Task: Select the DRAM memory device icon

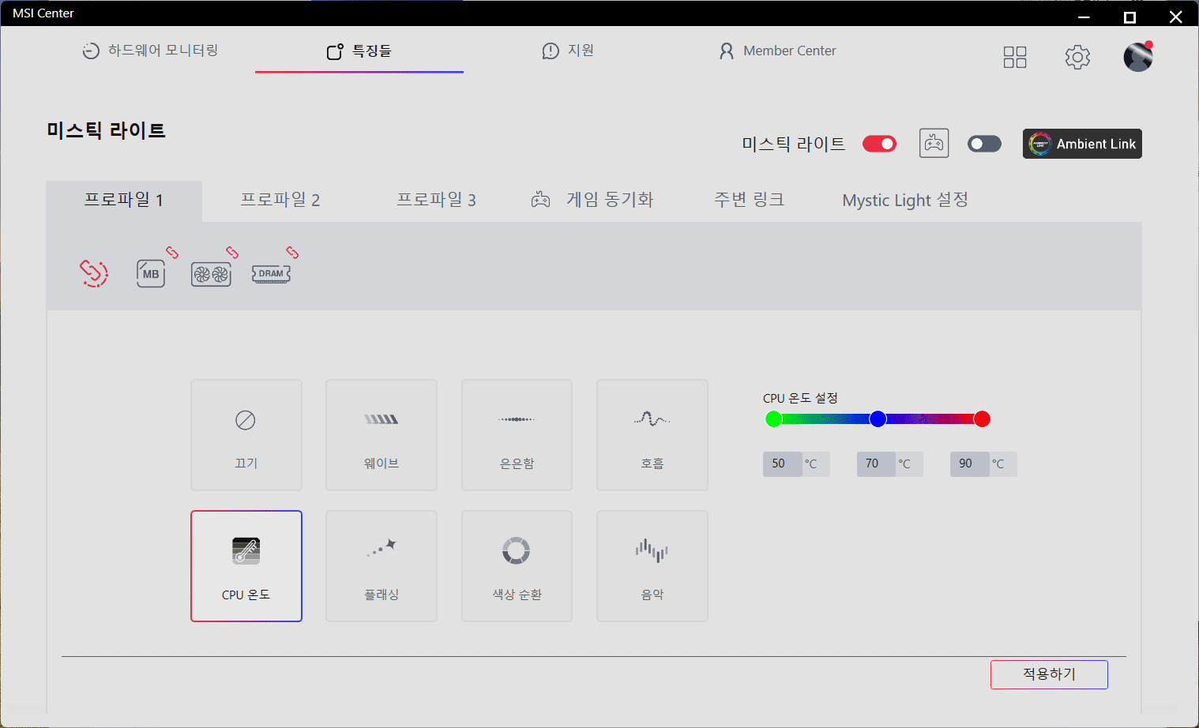Action: tap(271, 274)
